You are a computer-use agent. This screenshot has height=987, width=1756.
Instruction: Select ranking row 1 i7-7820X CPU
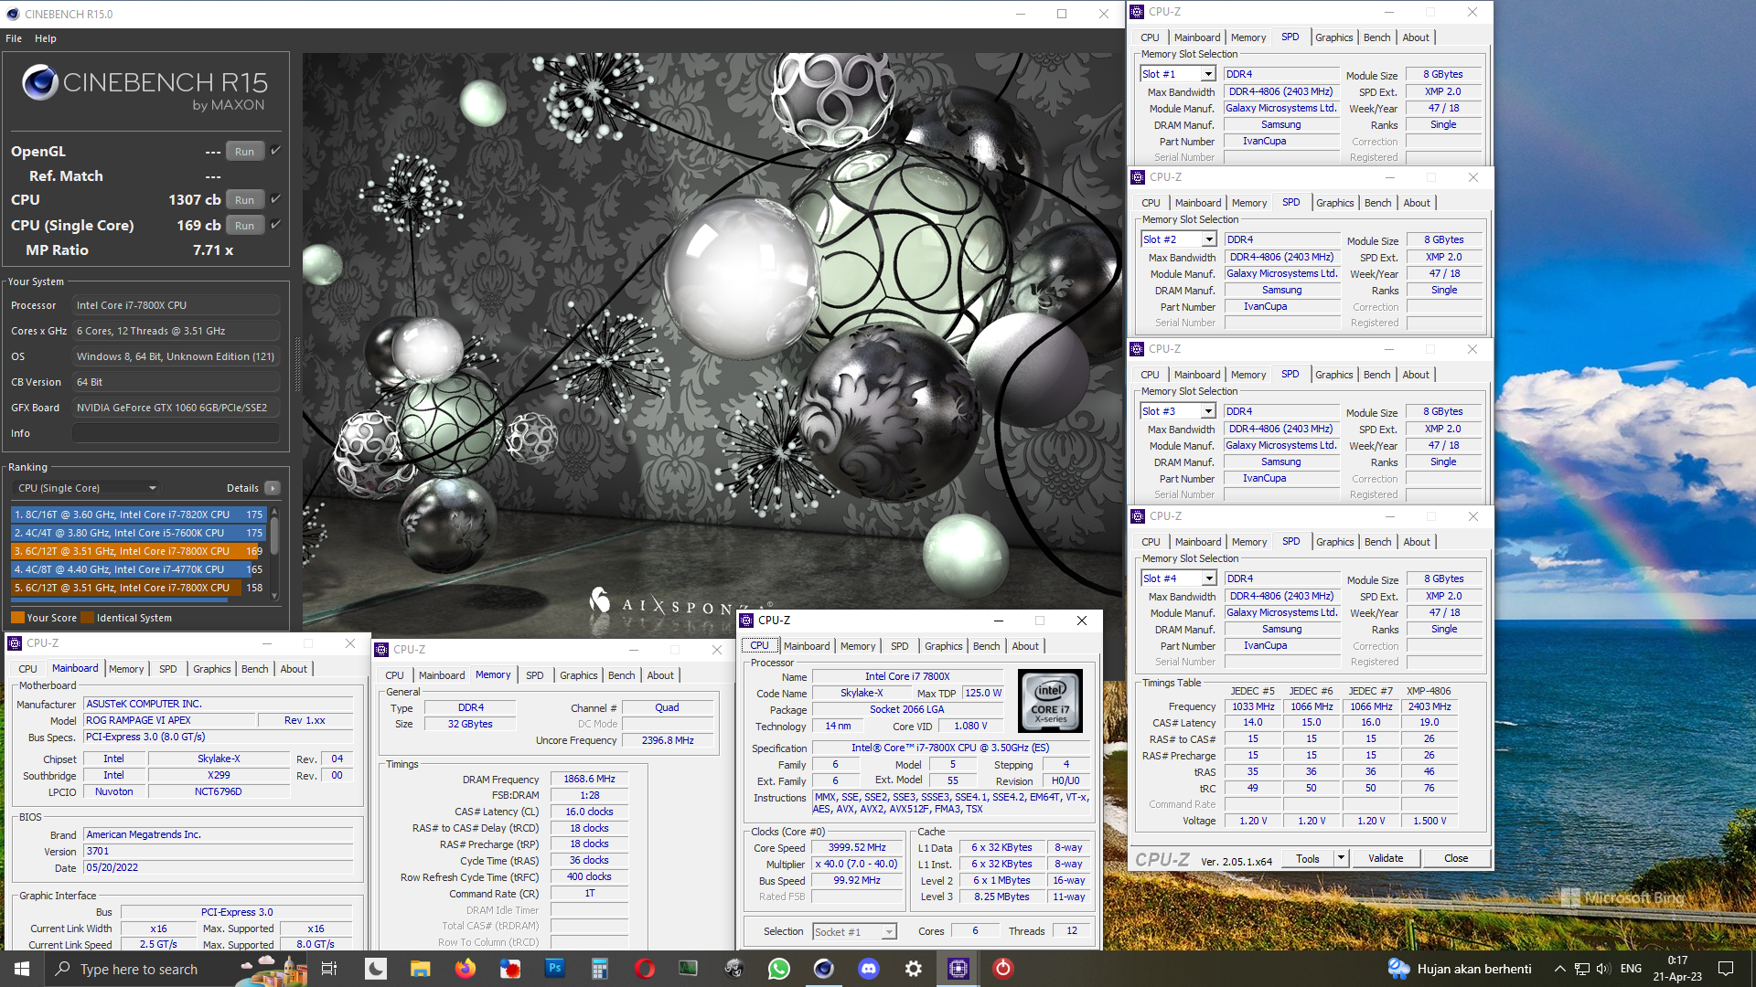click(138, 515)
